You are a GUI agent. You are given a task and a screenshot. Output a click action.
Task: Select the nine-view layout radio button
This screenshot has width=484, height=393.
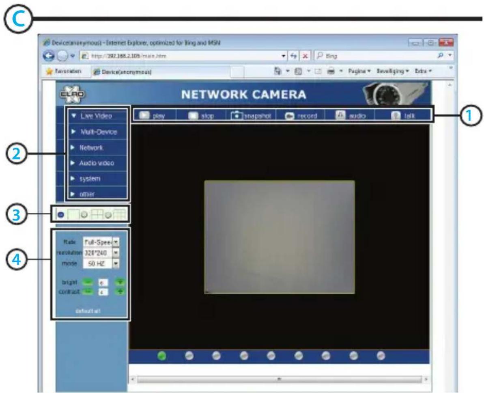(108, 215)
